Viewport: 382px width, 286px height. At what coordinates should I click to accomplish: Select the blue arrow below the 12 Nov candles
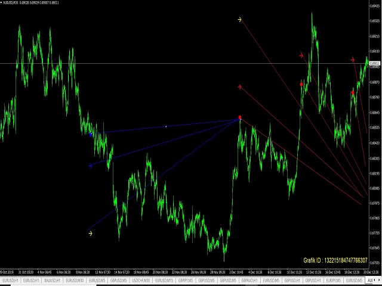pos(91,166)
